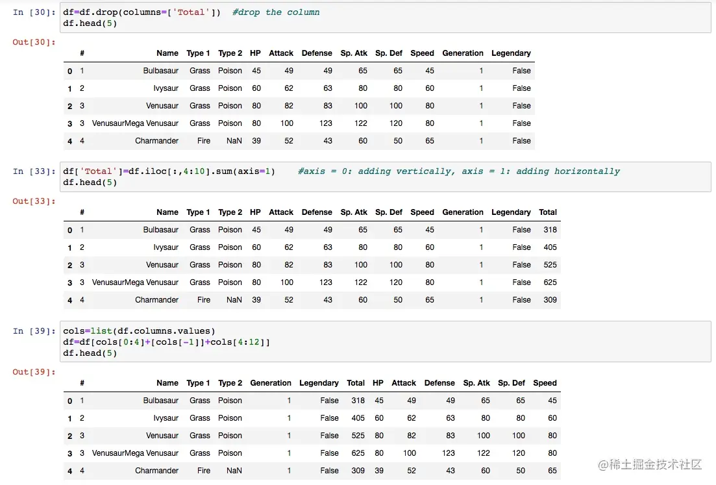This screenshot has height=485, width=716.
Task: Click the Total column header in Out[33] table
Action: click(x=547, y=212)
